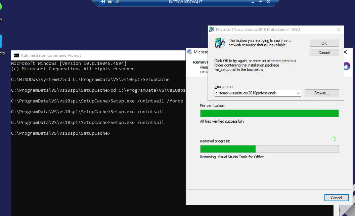Close the background Microsoft setup window
355x216 pixels.
pyautogui.click(x=345, y=52)
